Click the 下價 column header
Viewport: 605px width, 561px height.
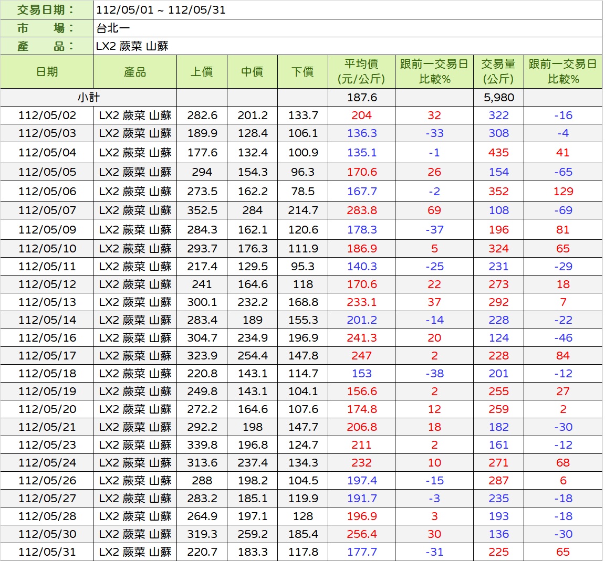pos(302,72)
